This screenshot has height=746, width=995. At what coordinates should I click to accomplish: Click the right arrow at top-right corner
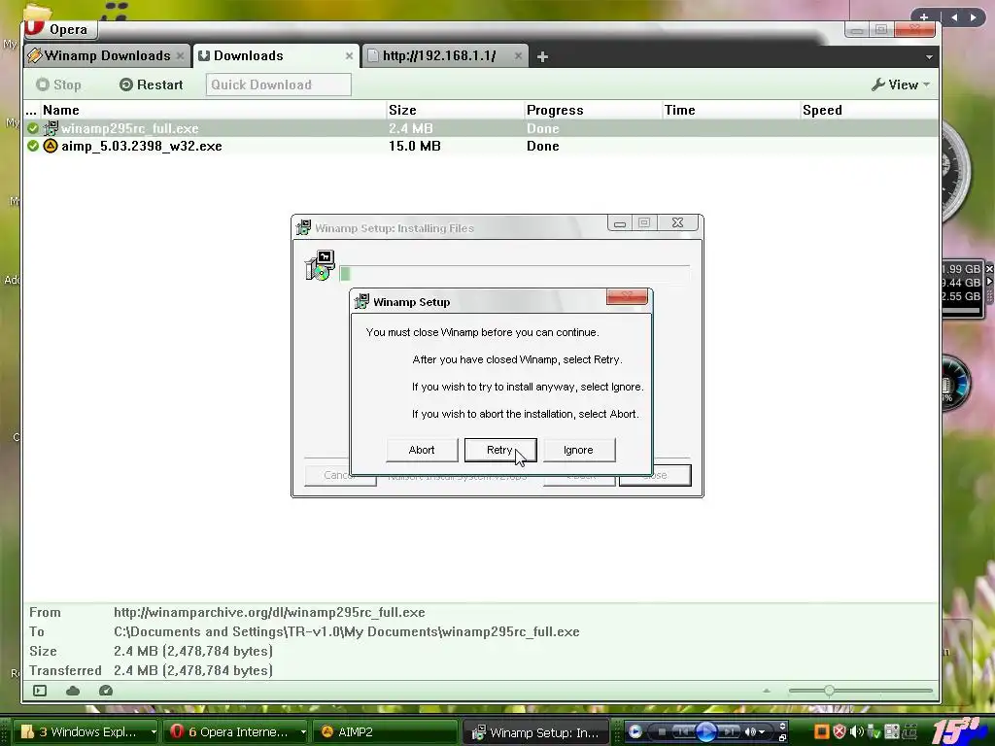[x=974, y=17]
